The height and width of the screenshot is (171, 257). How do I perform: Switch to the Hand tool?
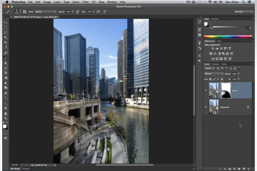6,113
